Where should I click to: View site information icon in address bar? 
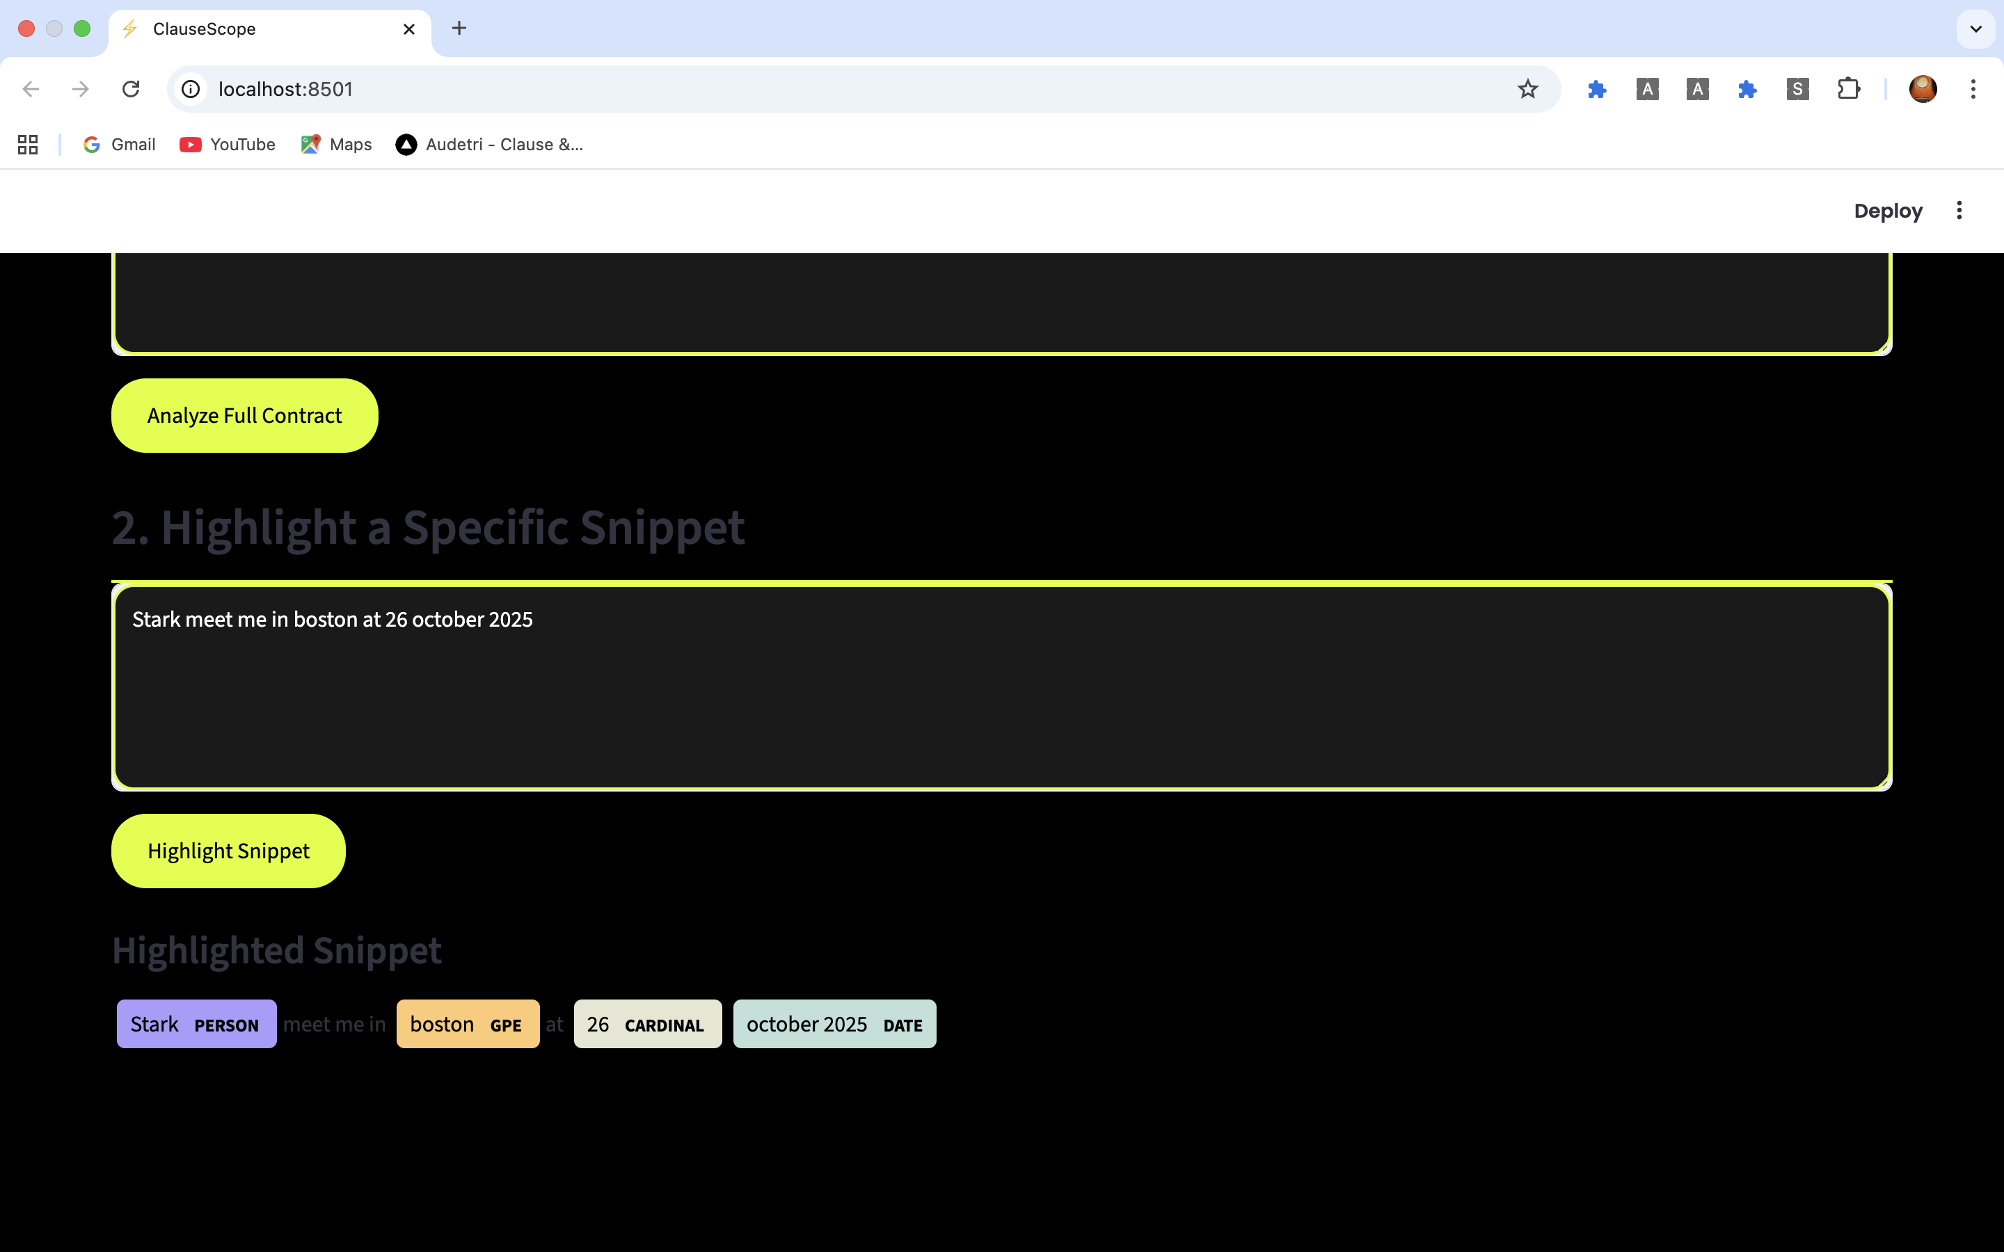(x=191, y=88)
